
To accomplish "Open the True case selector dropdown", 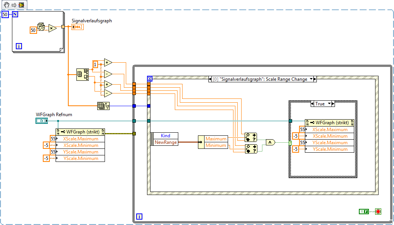I will click(x=330, y=103).
